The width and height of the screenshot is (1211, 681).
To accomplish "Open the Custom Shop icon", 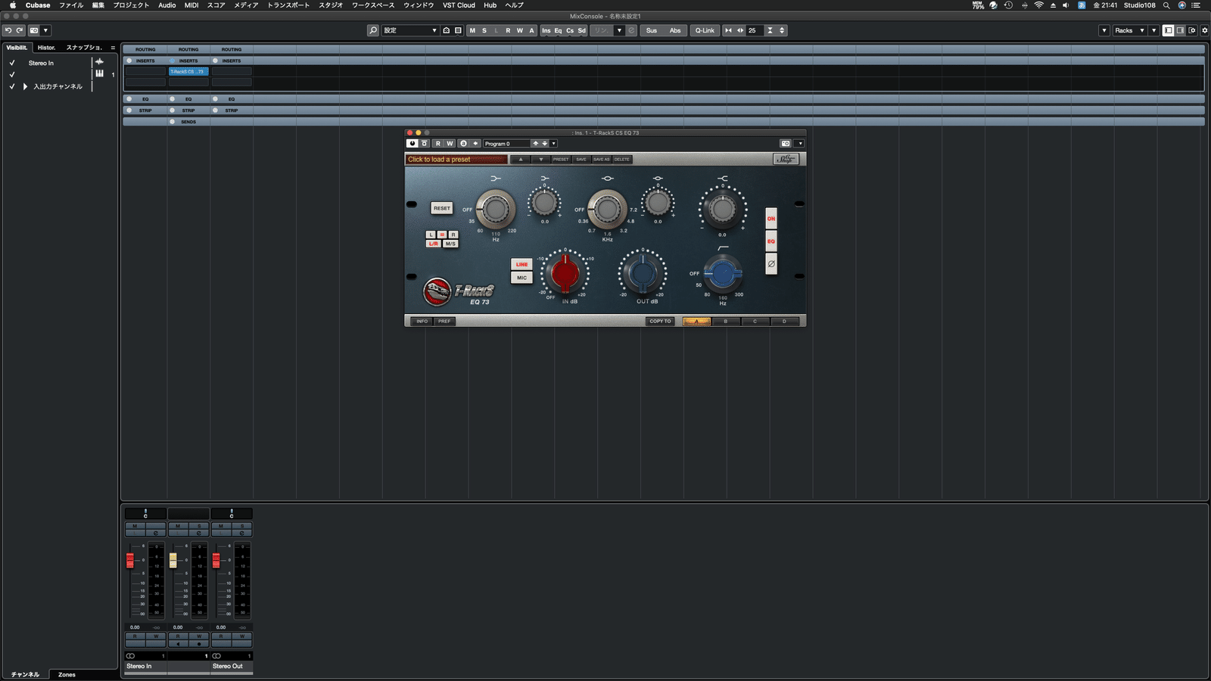I will [786, 159].
